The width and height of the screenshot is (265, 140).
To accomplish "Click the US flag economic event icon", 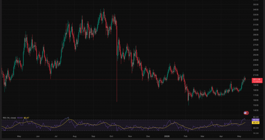I will (x=245, y=113).
